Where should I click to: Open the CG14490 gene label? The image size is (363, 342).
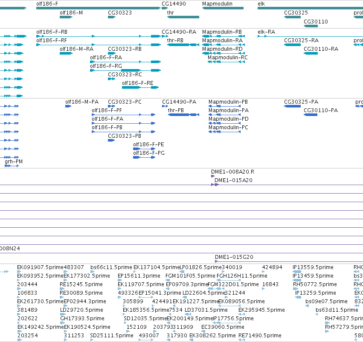(174, 4)
